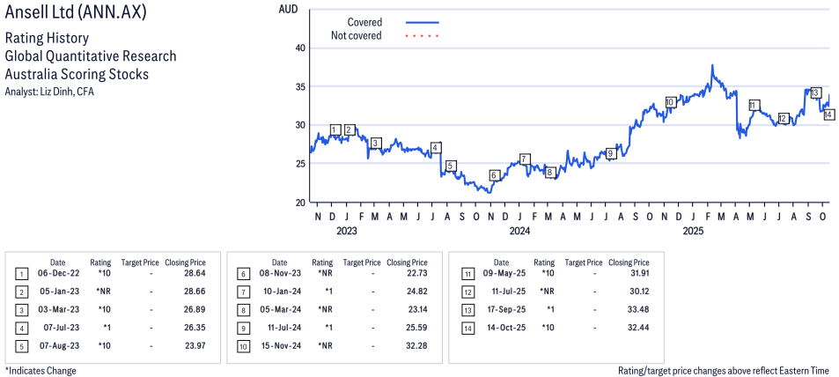
Task: Click chart marker 6 near the 2023 low
Action: (493, 175)
